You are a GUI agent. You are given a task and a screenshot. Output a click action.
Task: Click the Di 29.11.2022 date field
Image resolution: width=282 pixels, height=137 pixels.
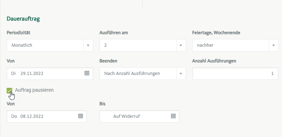tap(50, 74)
